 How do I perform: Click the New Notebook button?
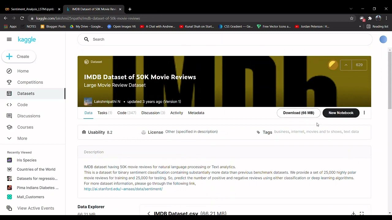coord(341,113)
